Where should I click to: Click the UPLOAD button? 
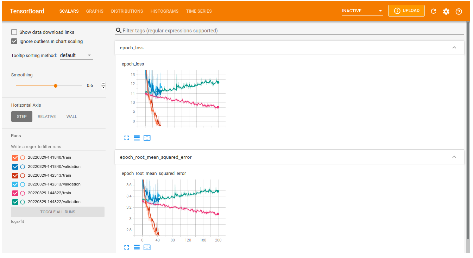click(x=406, y=11)
